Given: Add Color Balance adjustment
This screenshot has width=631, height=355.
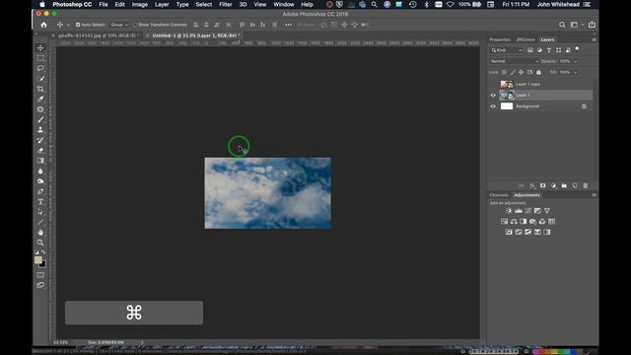Looking at the screenshot, I should click(514, 221).
